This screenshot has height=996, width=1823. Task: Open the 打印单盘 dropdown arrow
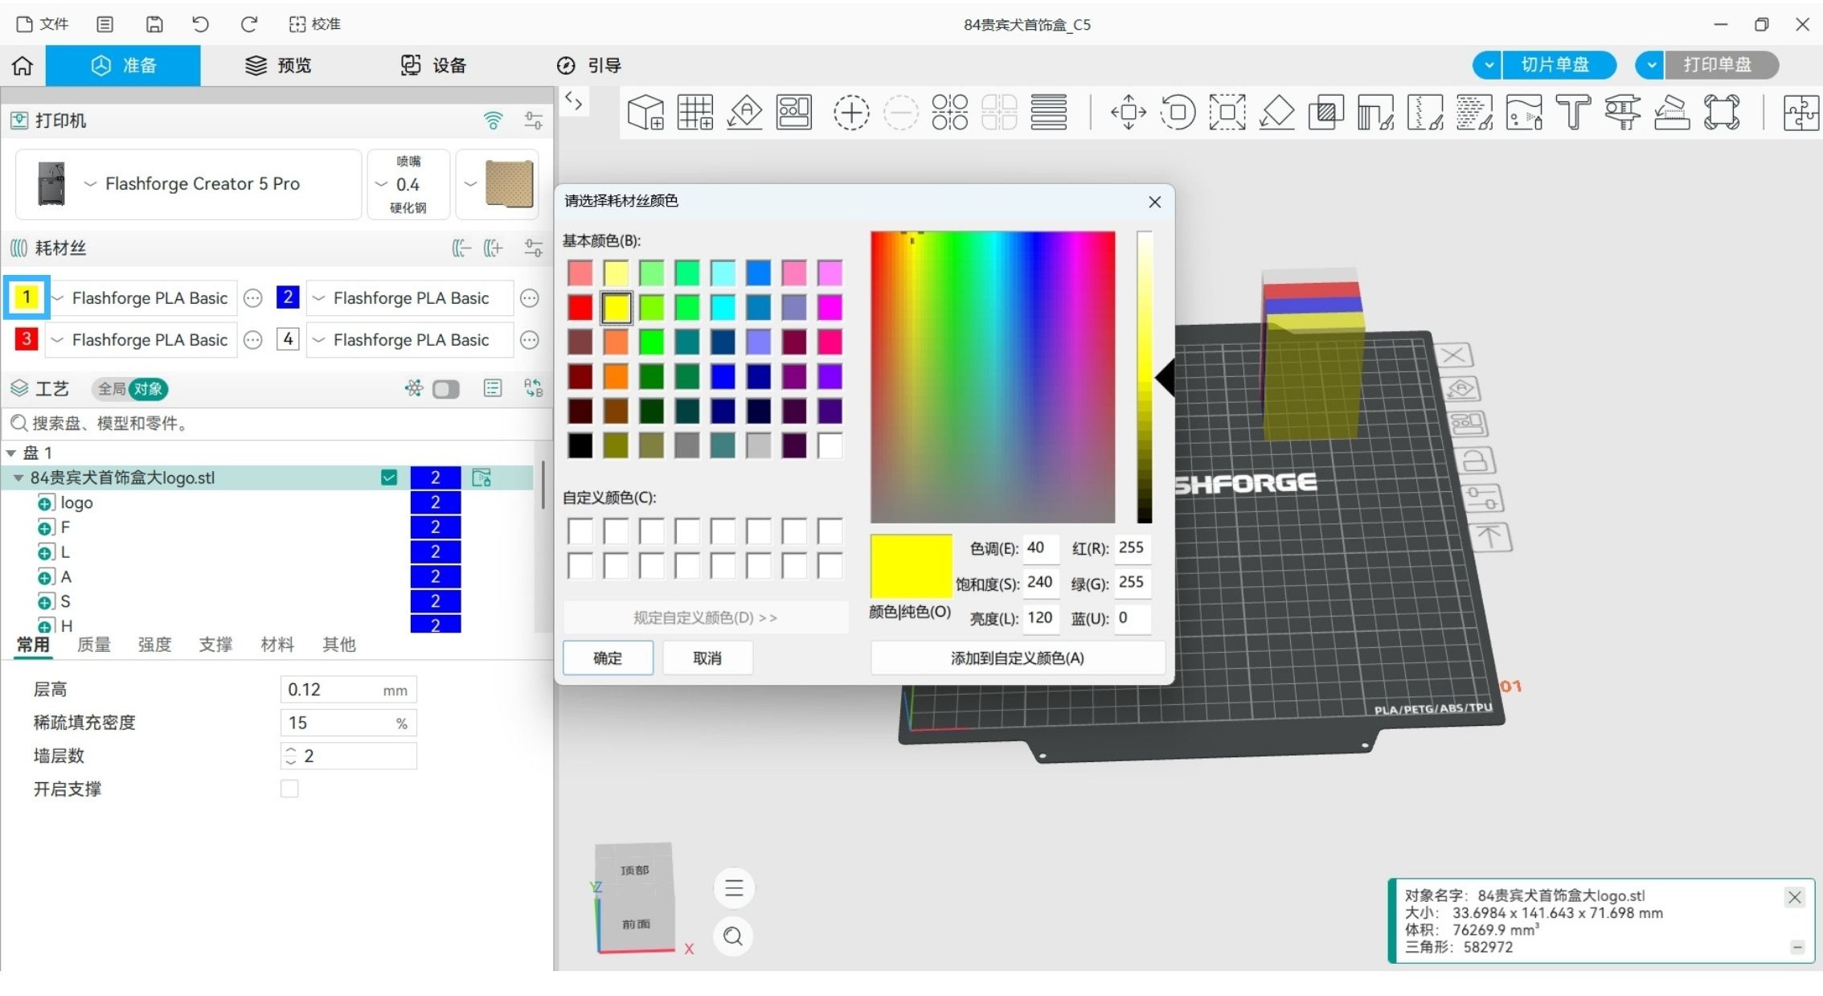pos(1651,65)
